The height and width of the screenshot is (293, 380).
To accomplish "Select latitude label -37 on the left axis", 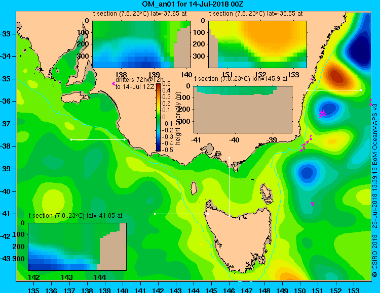I will coord(5,124).
